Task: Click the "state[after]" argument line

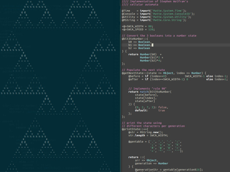Action: [x=145, y=101]
